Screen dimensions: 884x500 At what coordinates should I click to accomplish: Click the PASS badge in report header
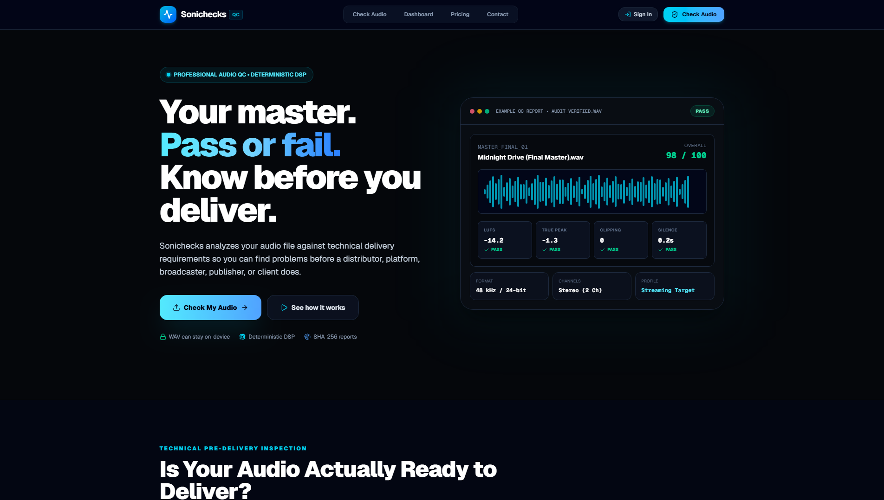tap(702, 111)
